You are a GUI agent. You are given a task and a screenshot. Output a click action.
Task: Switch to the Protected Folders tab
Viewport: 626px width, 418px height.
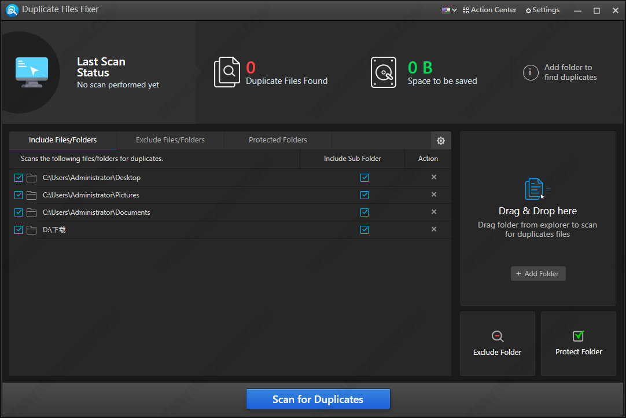click(278, 140)
